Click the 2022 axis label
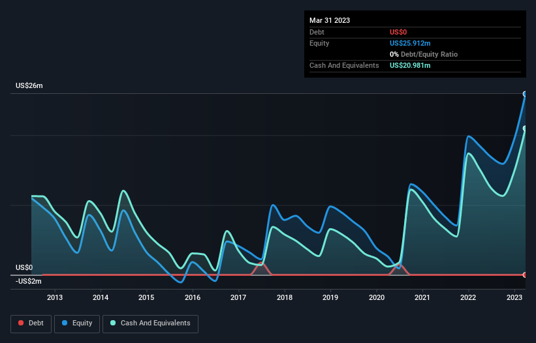 [x=468, y=297]
